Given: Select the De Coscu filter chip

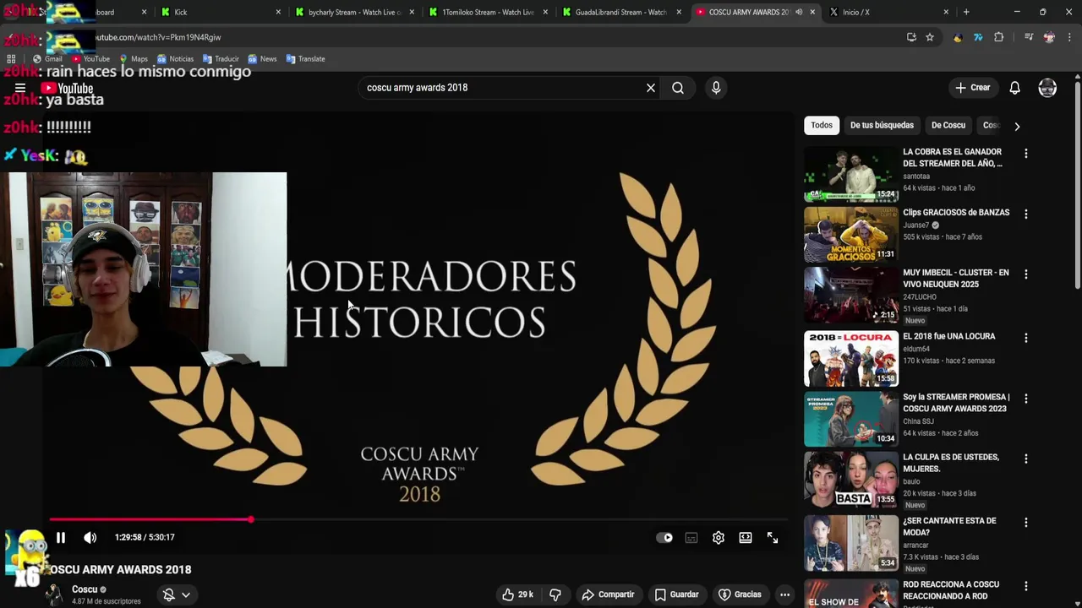Looking at the screenshot, I should (x=948, y=125).
